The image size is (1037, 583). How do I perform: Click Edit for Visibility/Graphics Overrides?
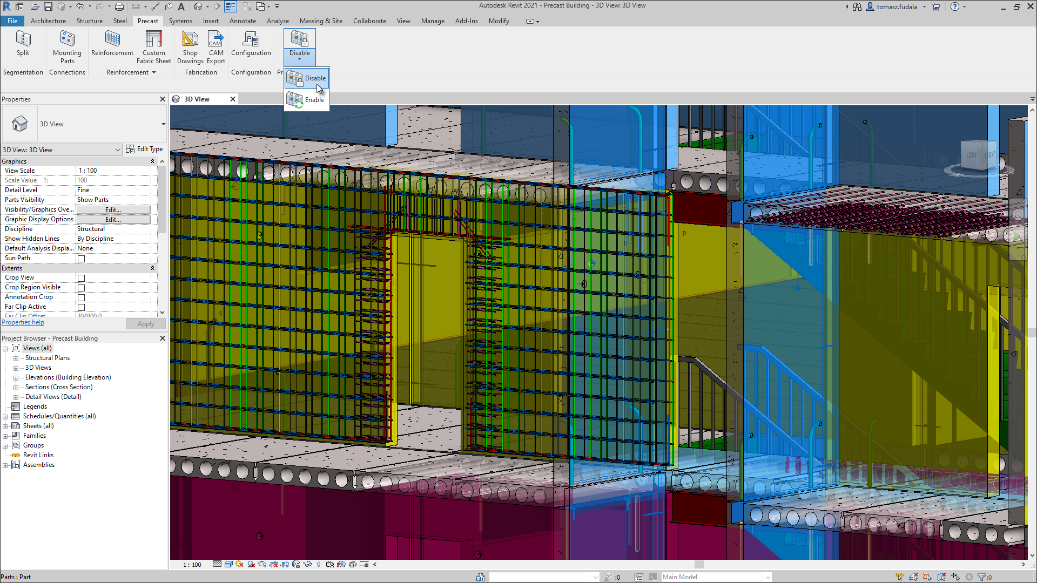(x=113, y=209)
